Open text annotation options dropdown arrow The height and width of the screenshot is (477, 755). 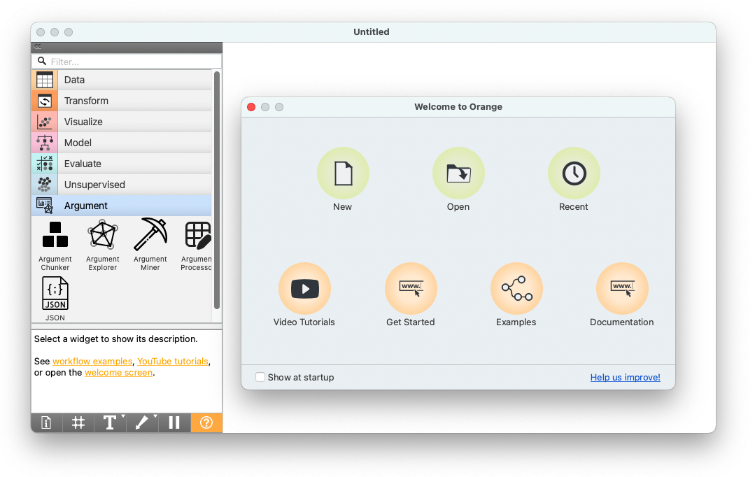pyautogui.click(x=123, y=416)
